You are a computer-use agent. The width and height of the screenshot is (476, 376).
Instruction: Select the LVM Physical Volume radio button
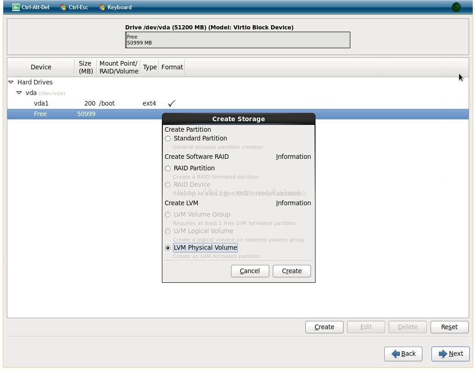pyautogui.click(x=167, y=248)
